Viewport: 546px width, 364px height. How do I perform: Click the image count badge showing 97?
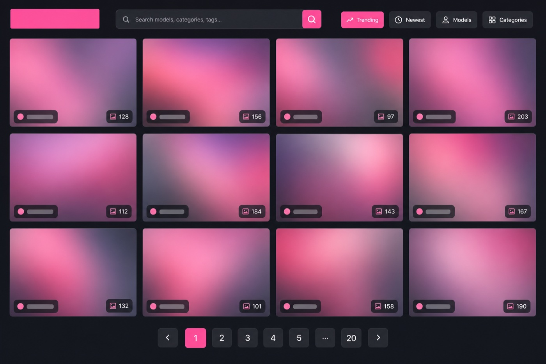pos(386,117)
